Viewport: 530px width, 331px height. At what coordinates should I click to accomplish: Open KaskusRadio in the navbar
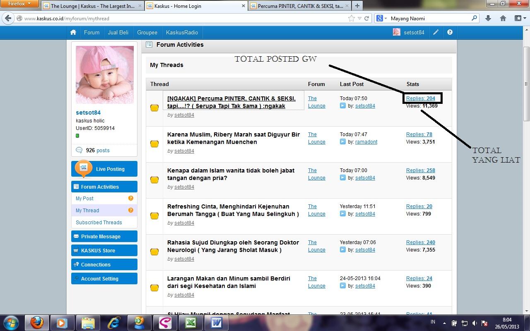tap(182, 32)
